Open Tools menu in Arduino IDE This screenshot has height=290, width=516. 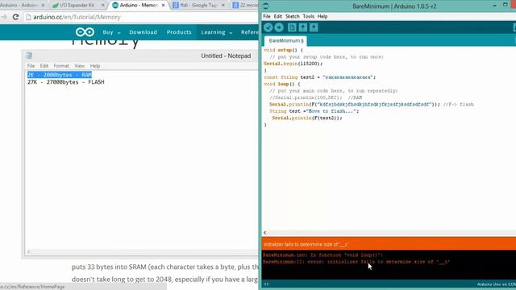click(308, 16)
